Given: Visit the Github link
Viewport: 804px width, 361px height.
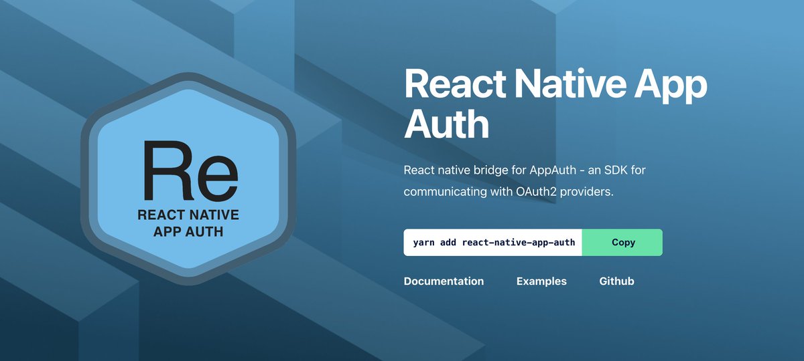Looking at the screenshot, I should [x=616, y=281].
